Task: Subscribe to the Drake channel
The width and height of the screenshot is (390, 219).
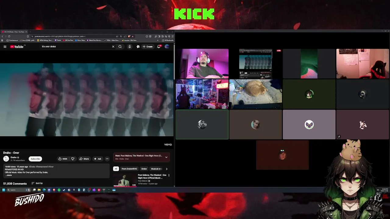Action: pyautogui.click(x=35, y=159)
